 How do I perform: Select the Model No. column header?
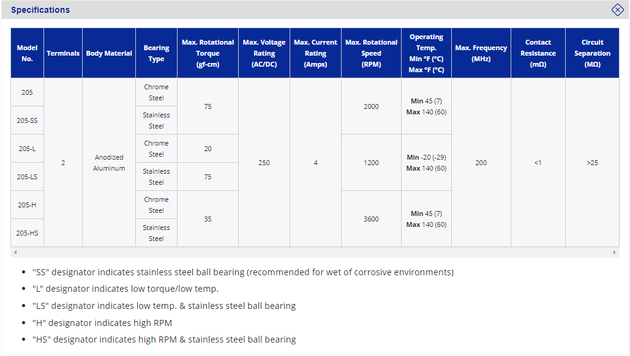pyautogui.click(x=28, y=53)
